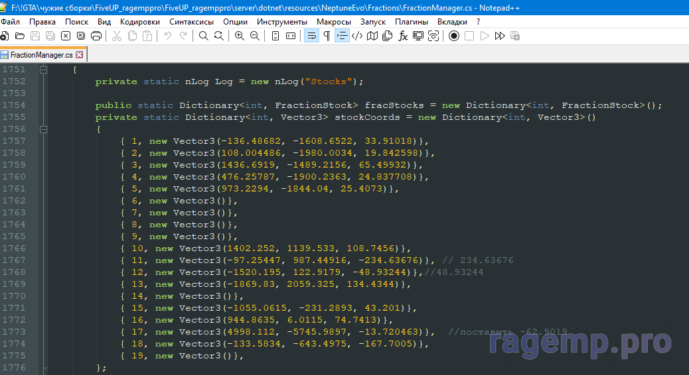Close the FractionManager.cs tab with its X

(x=80, y=55)
